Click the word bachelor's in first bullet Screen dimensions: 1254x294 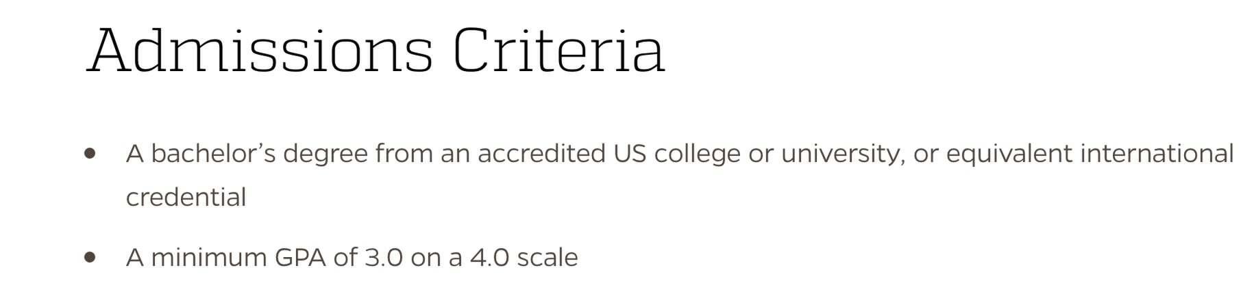213,153
